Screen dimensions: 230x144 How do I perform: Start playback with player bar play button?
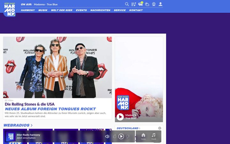point(121,136)
